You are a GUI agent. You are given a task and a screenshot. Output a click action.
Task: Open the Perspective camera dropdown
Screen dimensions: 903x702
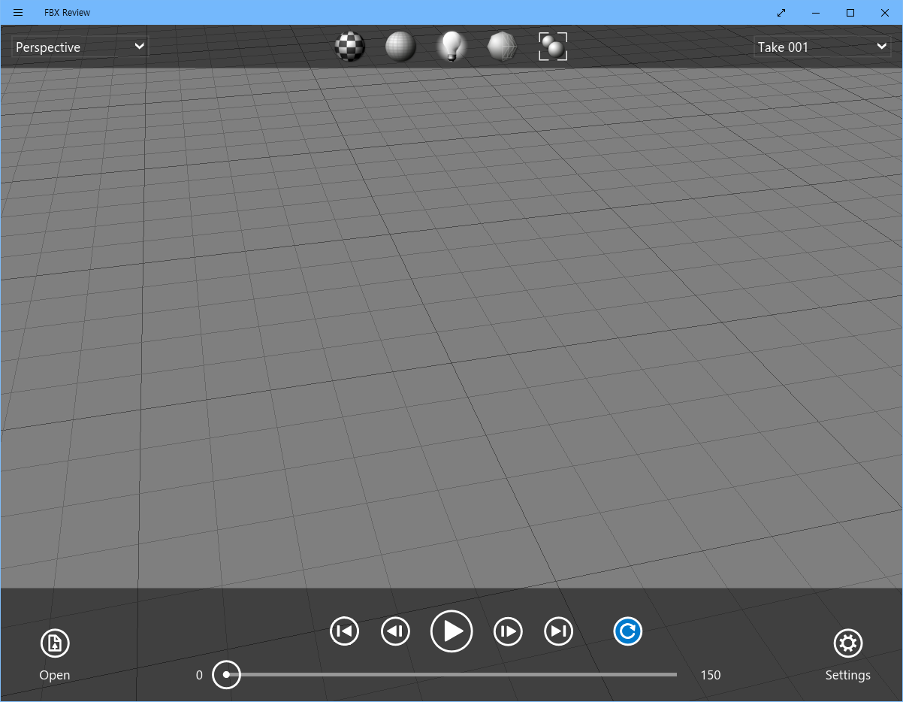pyautogui.click(x=80, y=47)
